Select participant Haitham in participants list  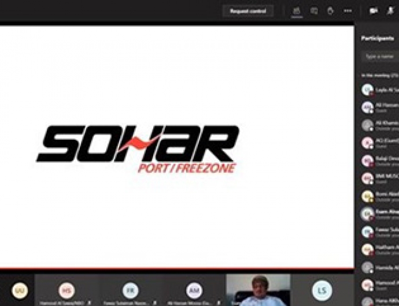coord(380,249)
